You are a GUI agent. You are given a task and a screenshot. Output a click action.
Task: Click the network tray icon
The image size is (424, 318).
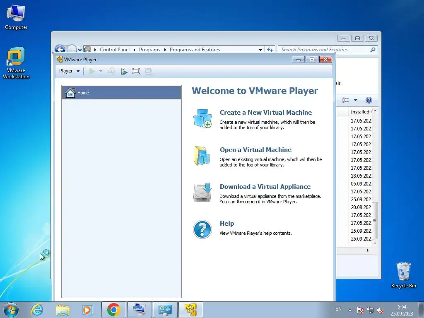point(370,310)
